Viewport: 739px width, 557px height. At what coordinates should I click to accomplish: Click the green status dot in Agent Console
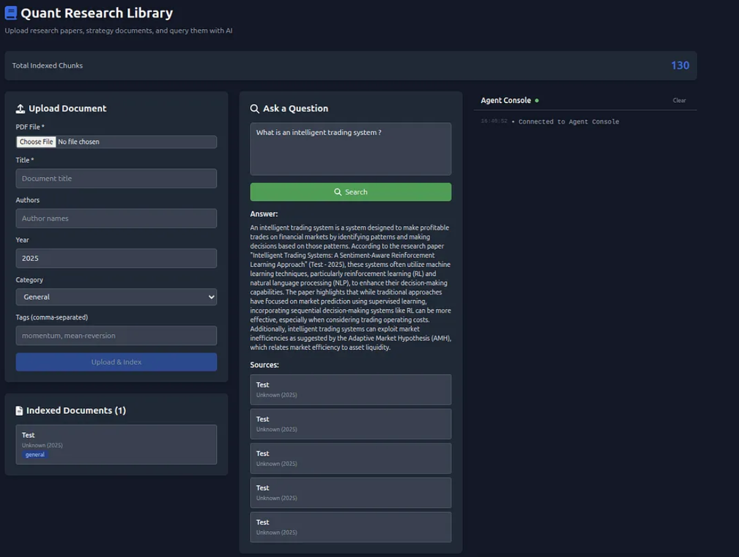(x=537, y=101)
